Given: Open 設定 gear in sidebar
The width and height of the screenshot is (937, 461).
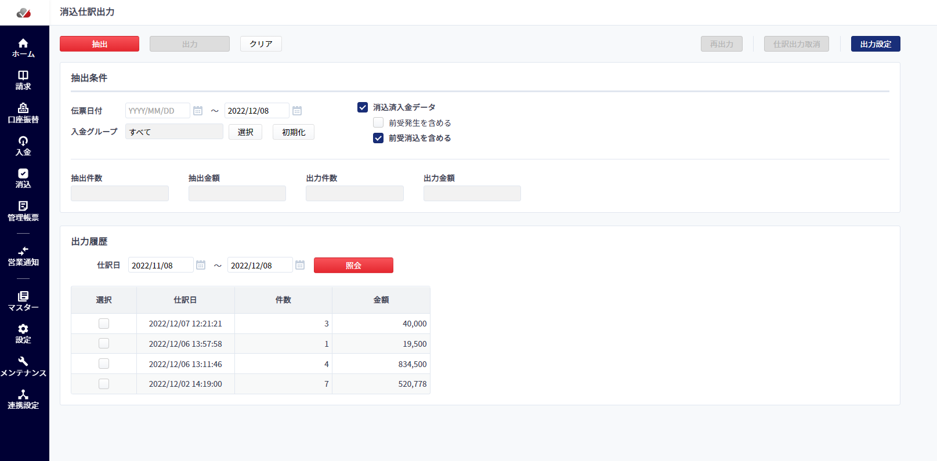Looking at the screenshot, I should pos(23,334).
